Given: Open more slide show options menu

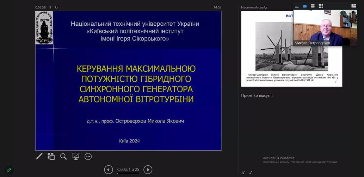Looking at the screenshot, I should point(88,156).
